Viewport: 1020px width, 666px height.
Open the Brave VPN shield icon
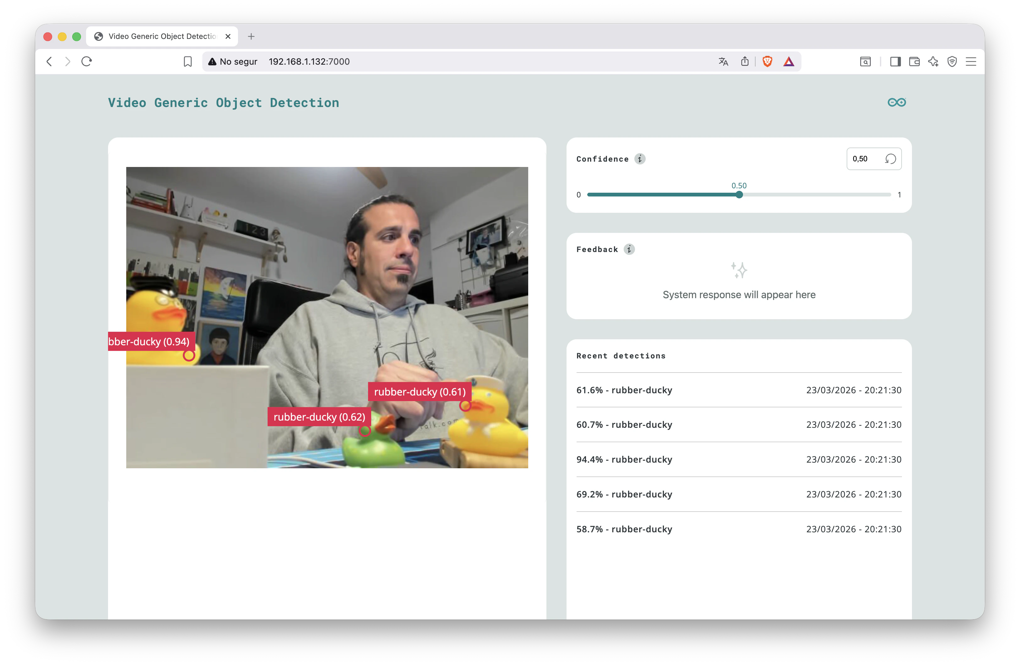point(952,62)
